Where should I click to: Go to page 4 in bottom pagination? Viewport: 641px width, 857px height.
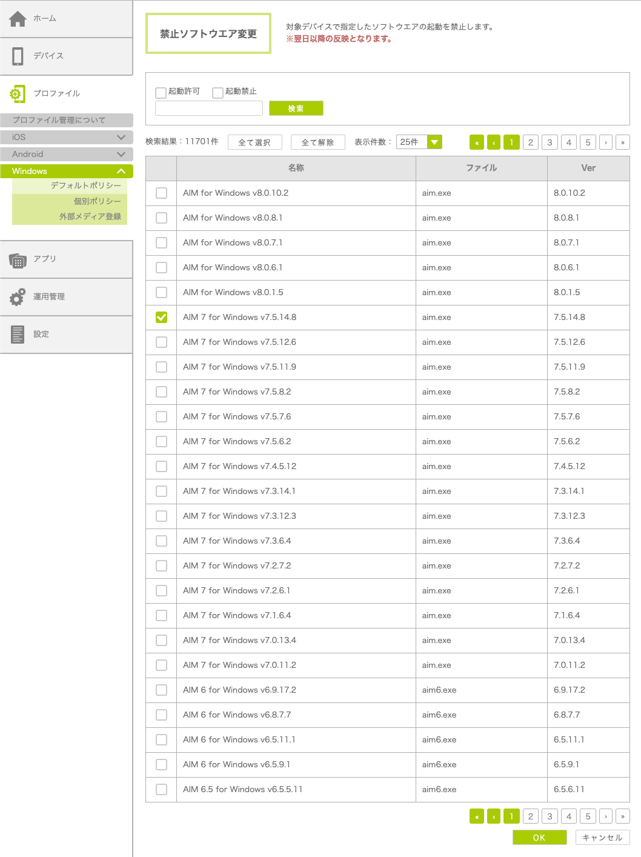click(569, 816)
